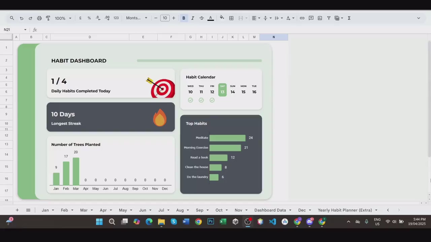The image size is (431, 242).
Task: Click the Insert link icon
Action: click(x=302, y=18)
